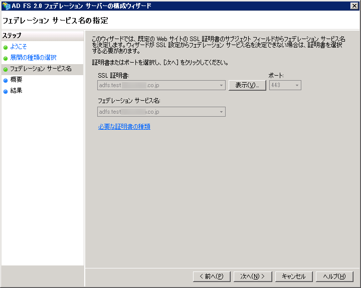Click the 表示(V)... button
The image size is (361, 288).
[247, 85]
